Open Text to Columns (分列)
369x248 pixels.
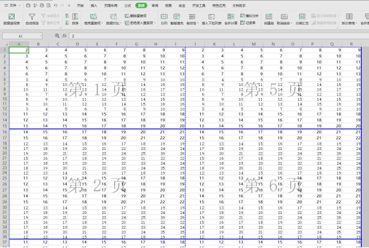point(164,19)
